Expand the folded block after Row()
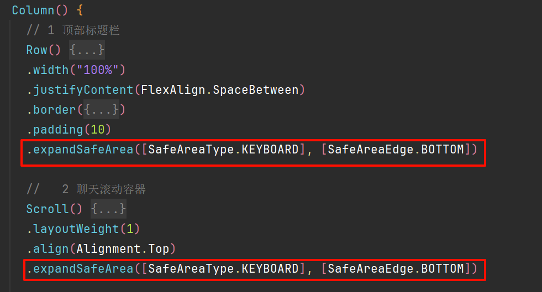542x292 pixels. [87, 50]
